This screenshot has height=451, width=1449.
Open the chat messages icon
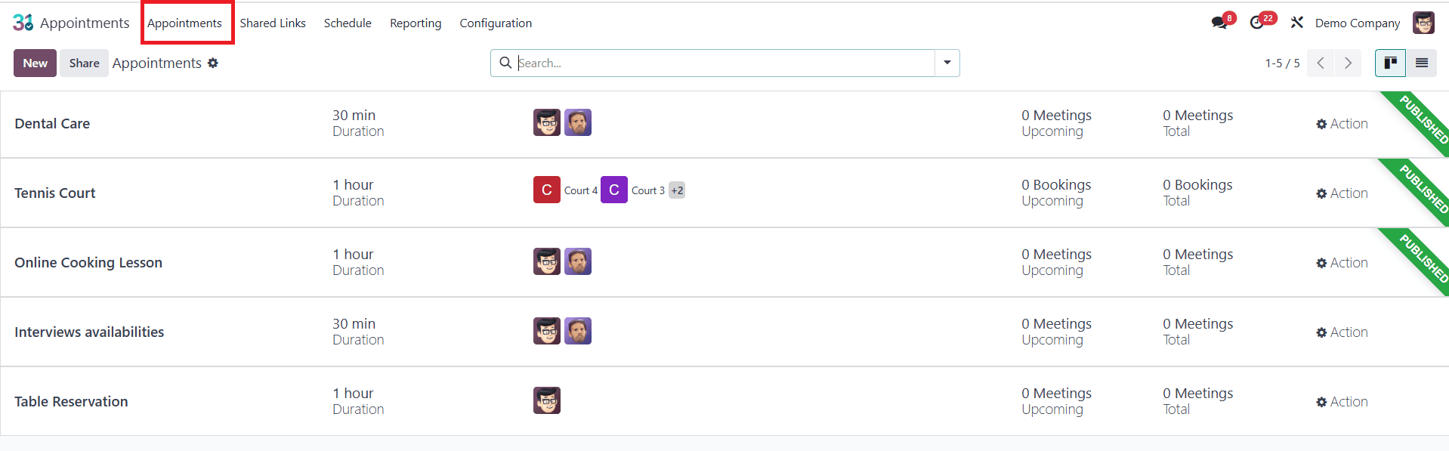pyautogui.click(x=1219, y=23)
